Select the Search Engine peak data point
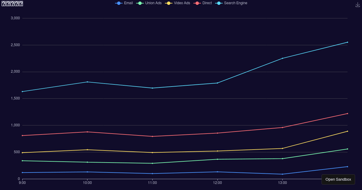The width and height of the screenshot is (362, 190). pos(348,42)
